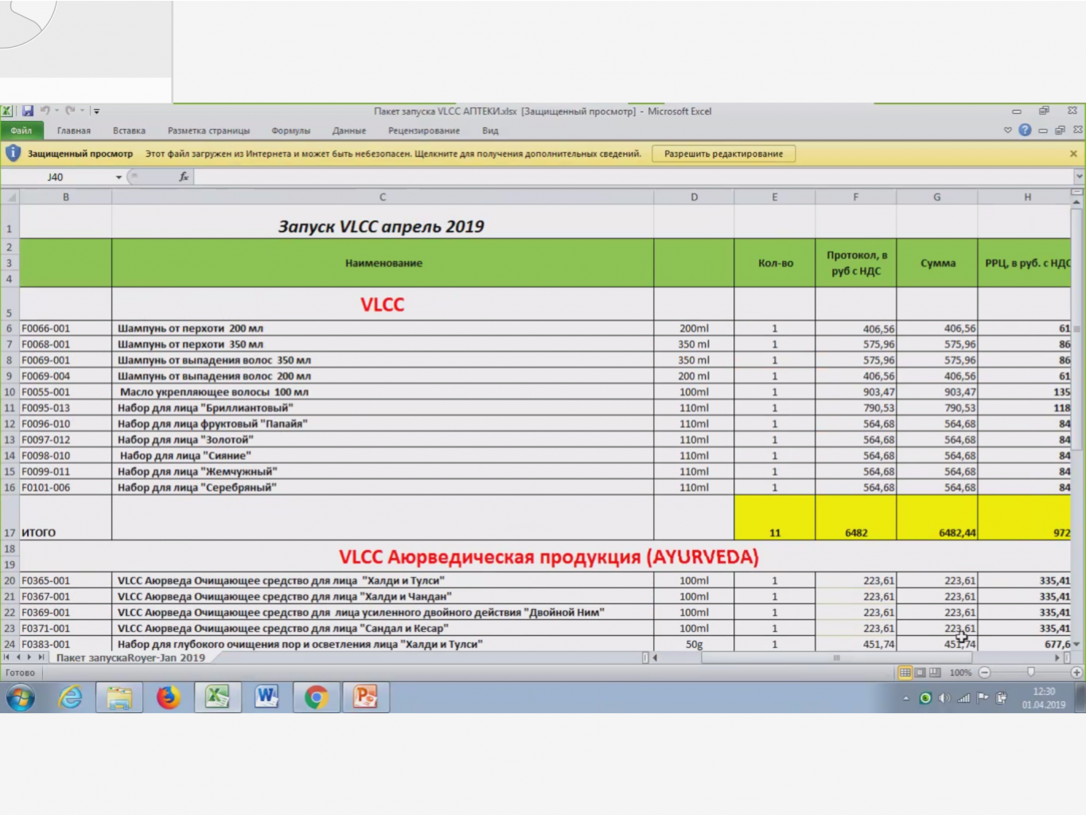The width and height of the screenshot is (1086, 815).
Task: Select column B header
Action: pyautogui.click(x=66, y=197)
